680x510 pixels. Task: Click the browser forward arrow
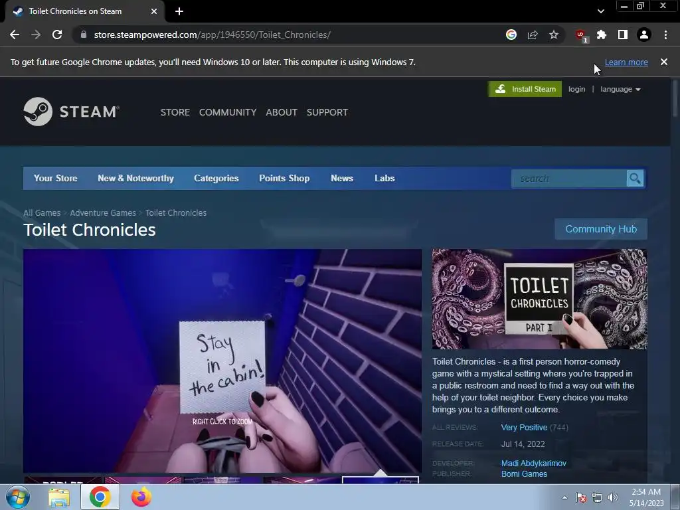click(36, 35)
